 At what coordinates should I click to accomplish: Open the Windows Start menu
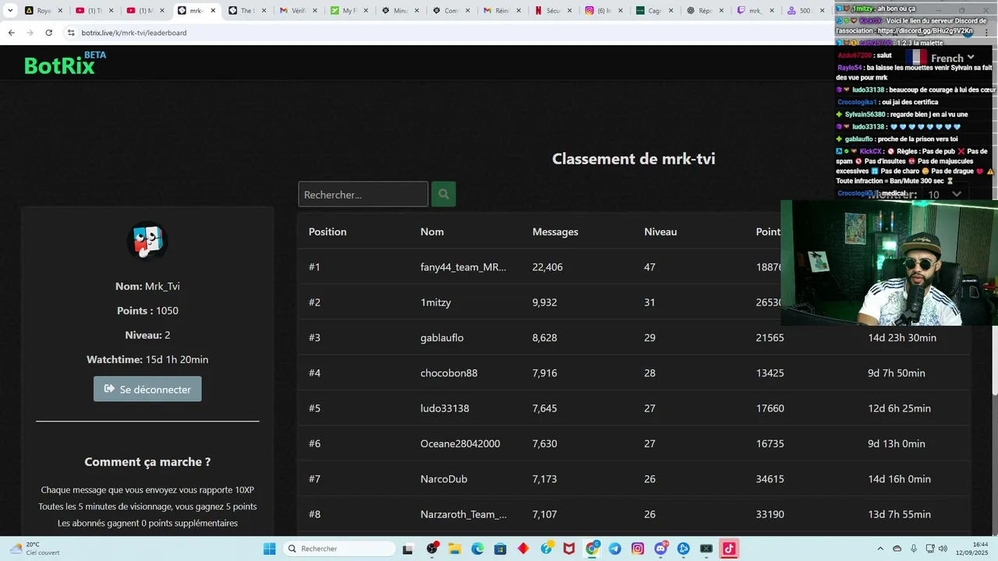(x=270, y=549)
